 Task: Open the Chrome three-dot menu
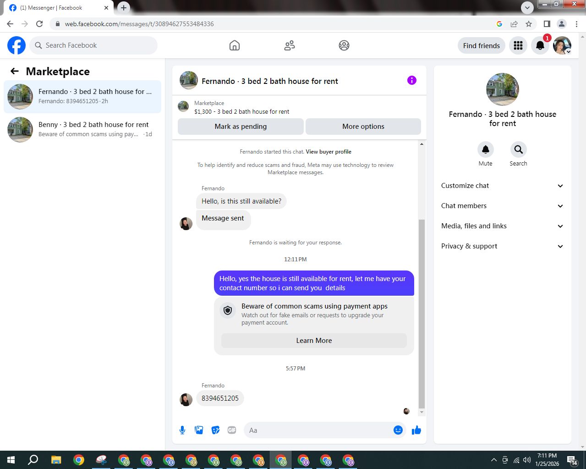[577, 24]
